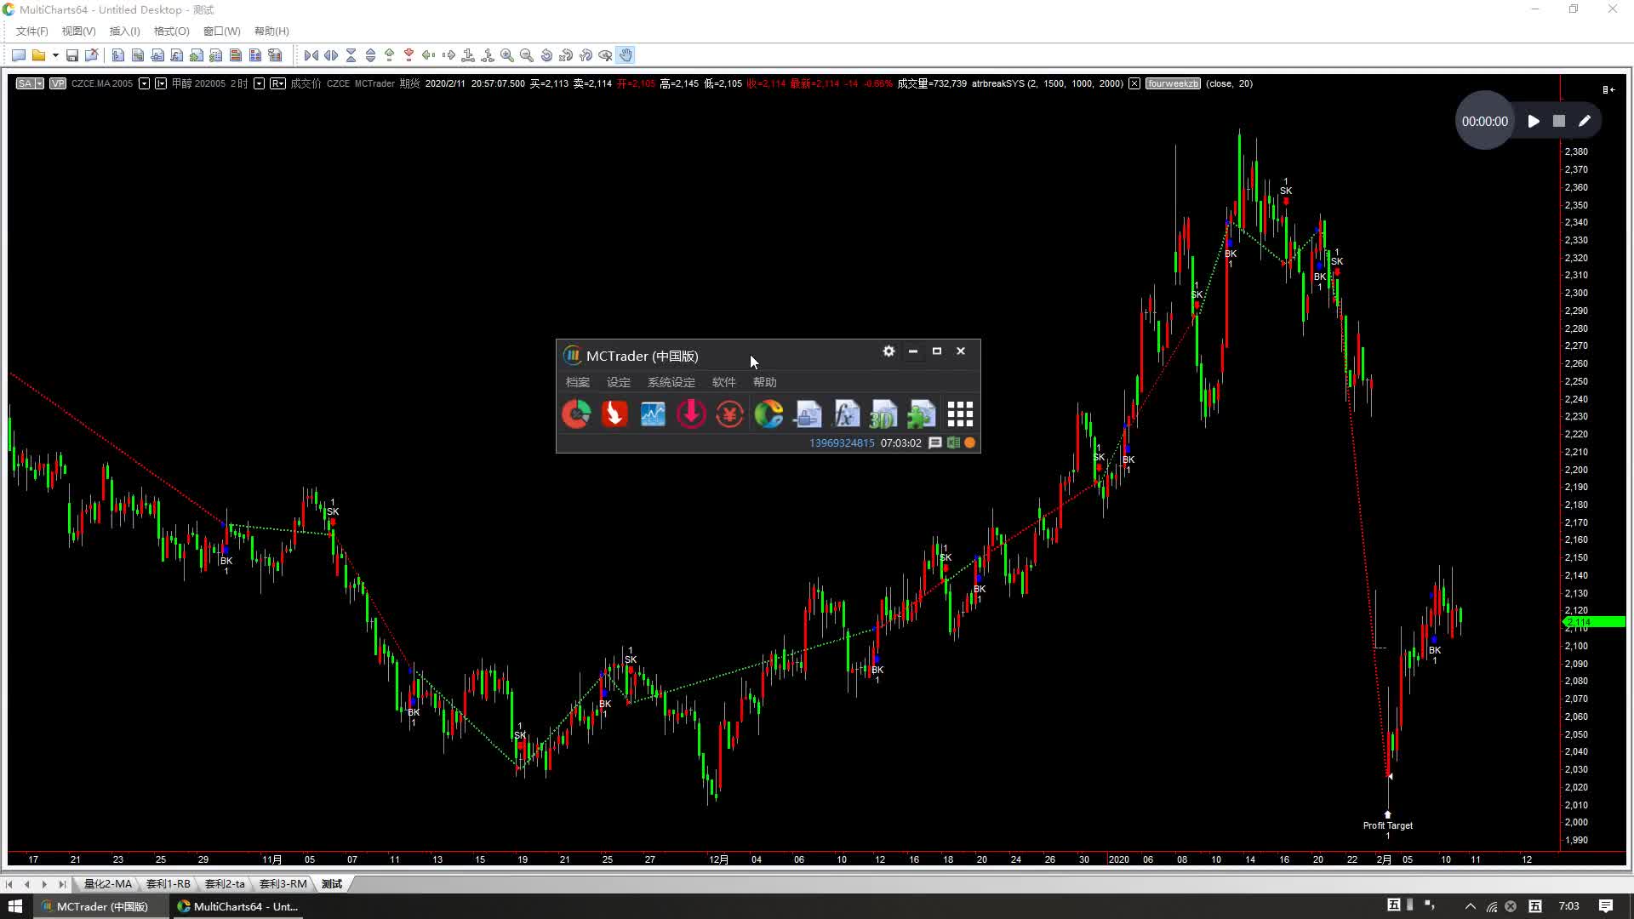
Task: Open the 帮助(H) menu in MultiCharts
Action: click(x=271, y=31)
